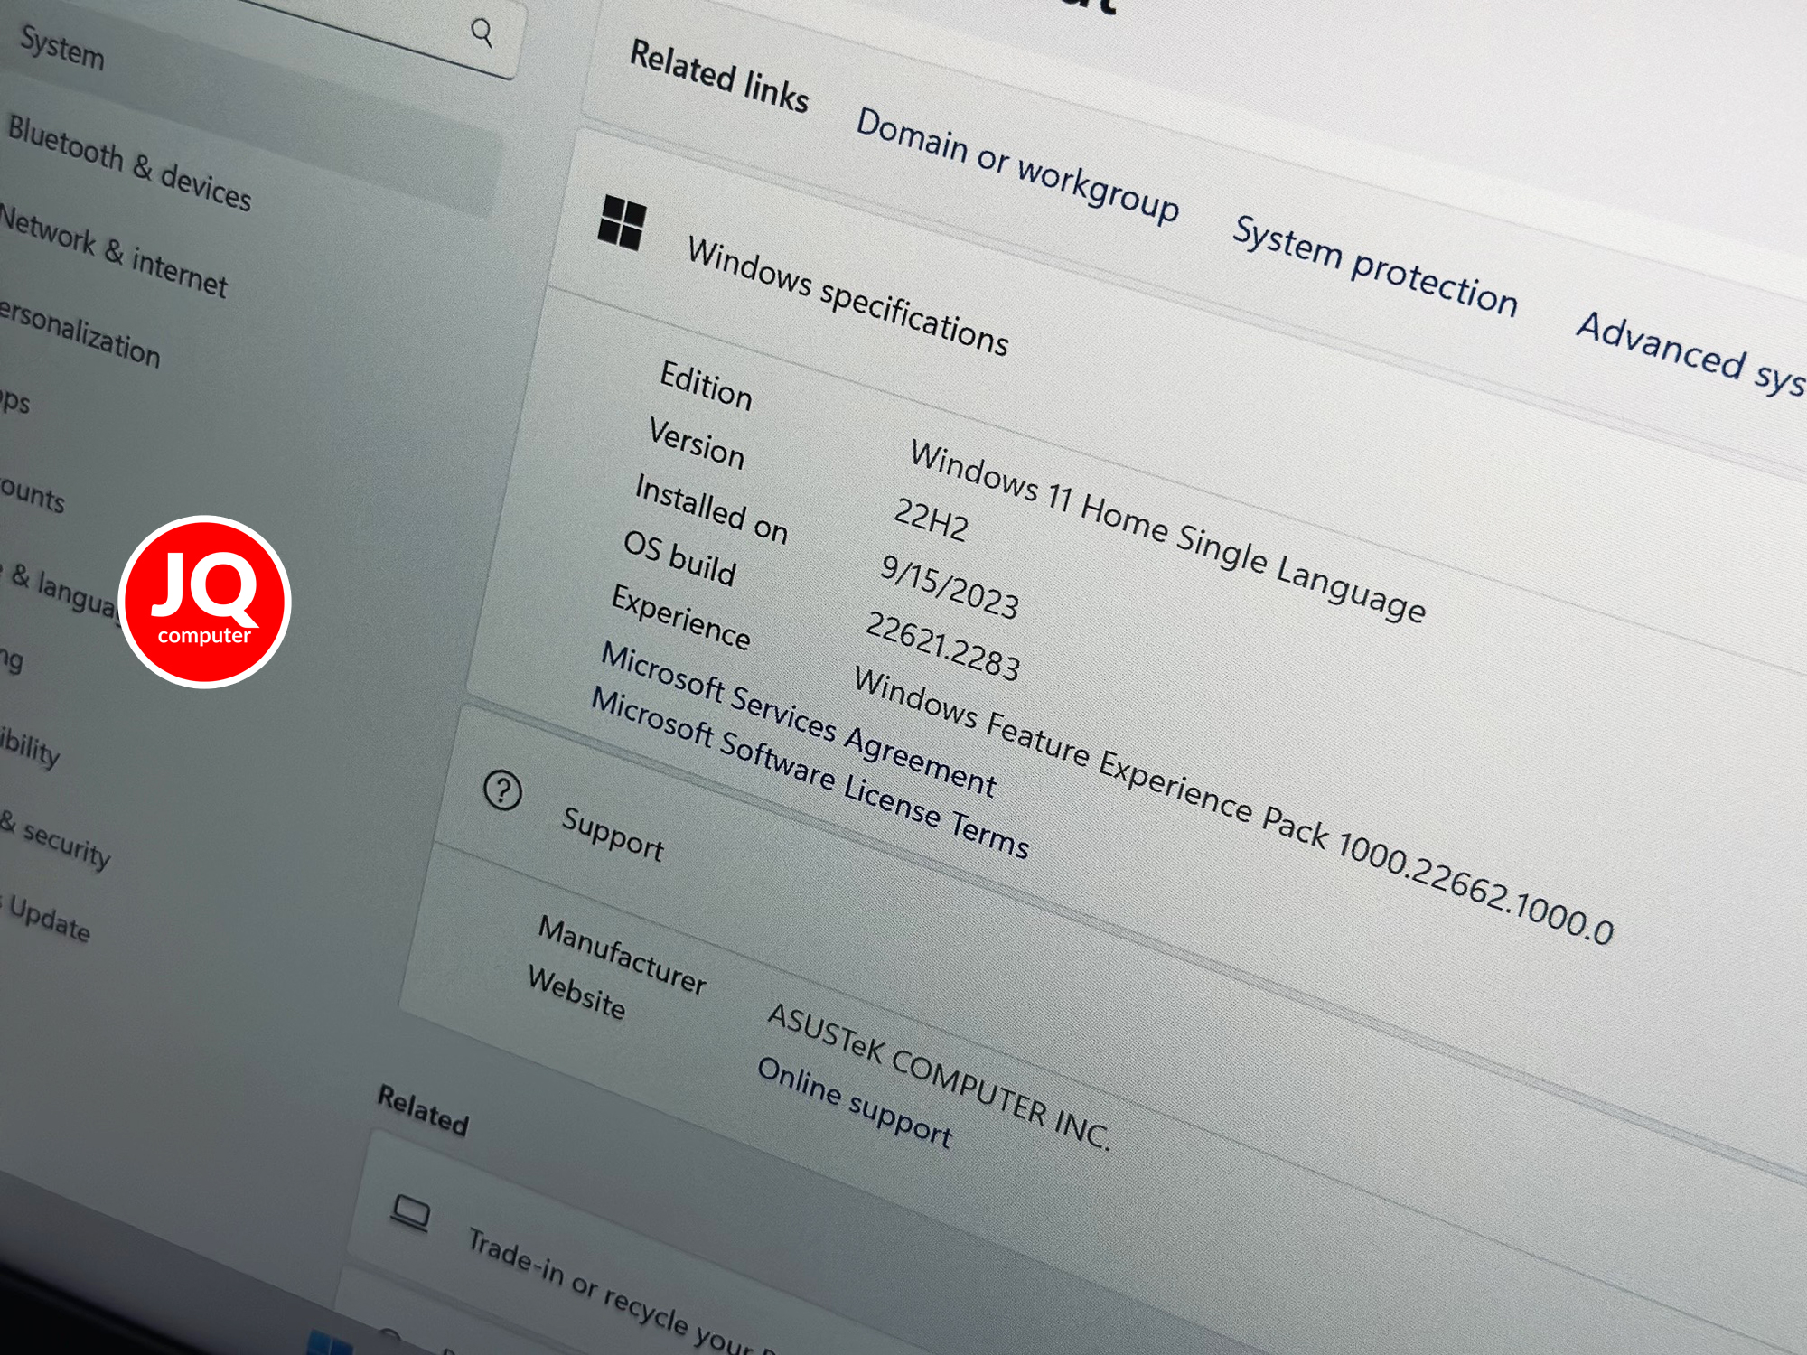
Task: Open the Domain or workgroup link
Action: 1017,165
